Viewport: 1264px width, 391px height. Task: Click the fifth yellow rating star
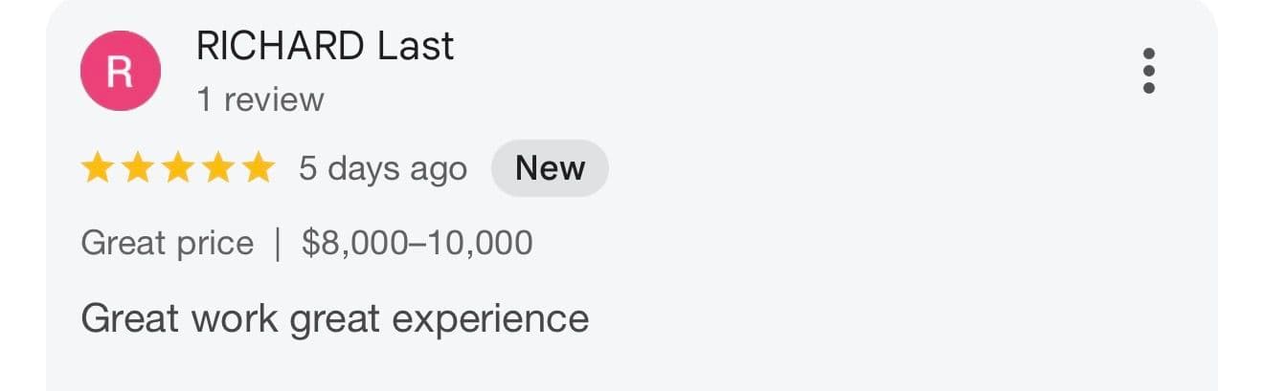coord(258,168)
